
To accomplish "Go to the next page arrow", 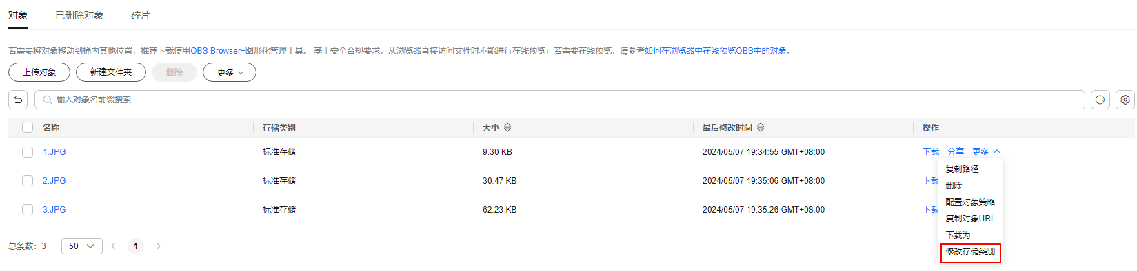I will pyautogui.click(x=159, y=246).
